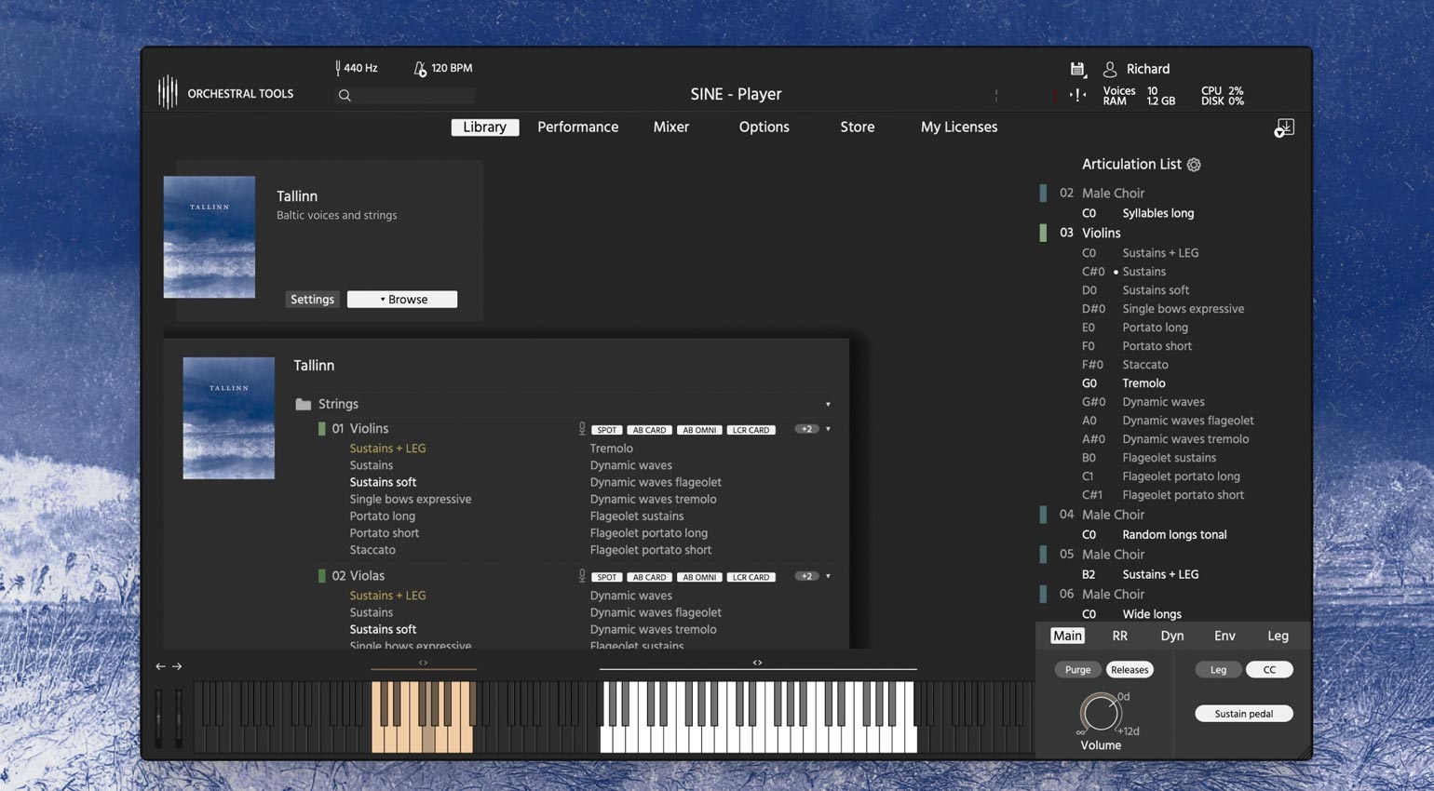Toggle LCR CARD mic for 01 Violins
Image resolution: width=1434 pixels, height=791 pixels.
pos(751,430)
